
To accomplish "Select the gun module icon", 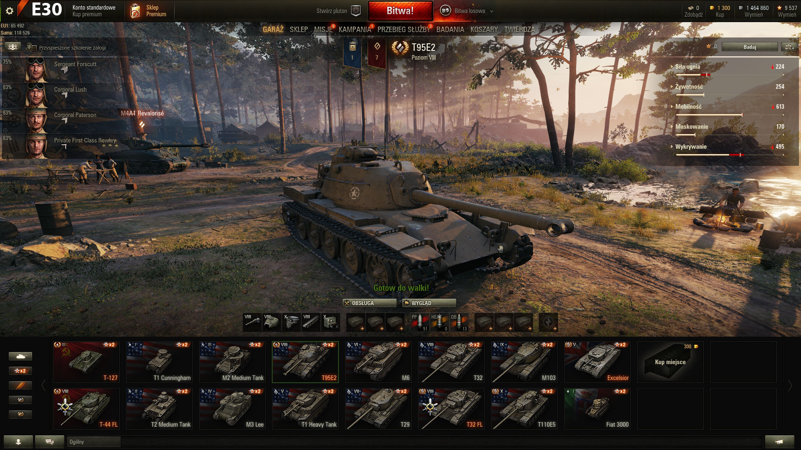I will [x=252, y=322].
